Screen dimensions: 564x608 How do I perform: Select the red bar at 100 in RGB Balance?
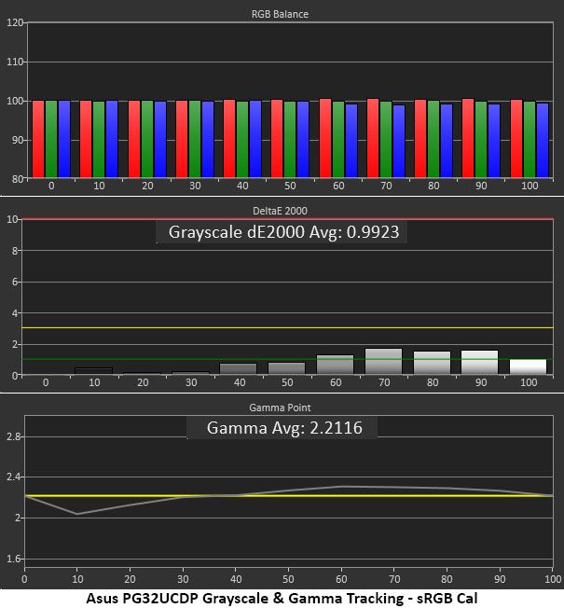(x=516, y=139)
